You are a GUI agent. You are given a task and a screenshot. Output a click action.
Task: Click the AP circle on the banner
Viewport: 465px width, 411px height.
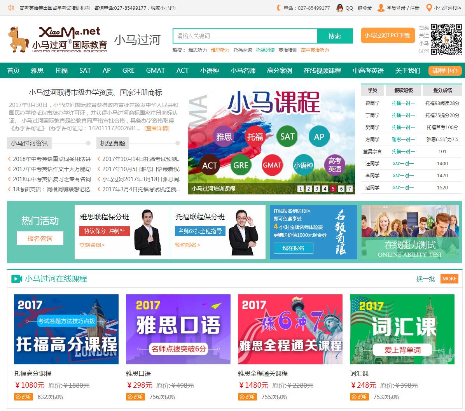tap(319, 137)
